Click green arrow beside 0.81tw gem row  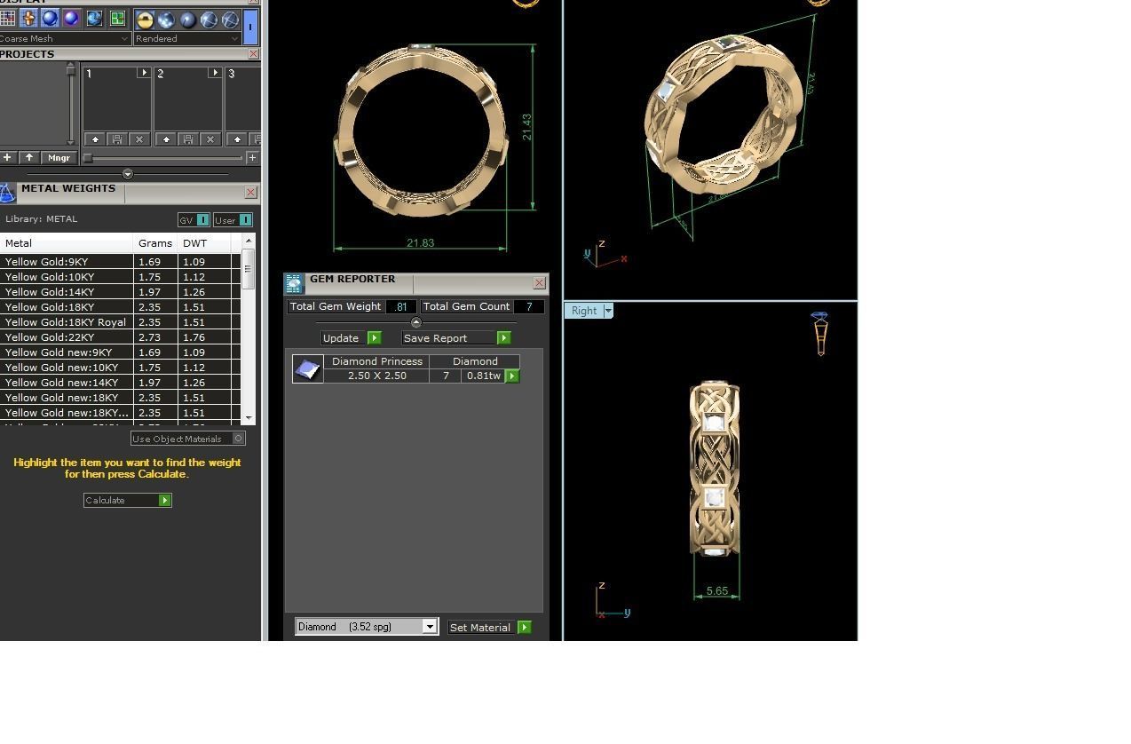pos(512,376)
